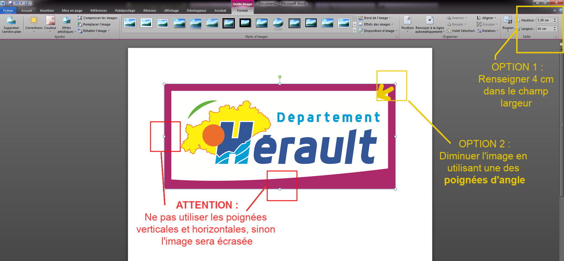This screenshot has width=564, height=261.
Task: Apply the highlighted thick black frame style
Action: point(229,23)
